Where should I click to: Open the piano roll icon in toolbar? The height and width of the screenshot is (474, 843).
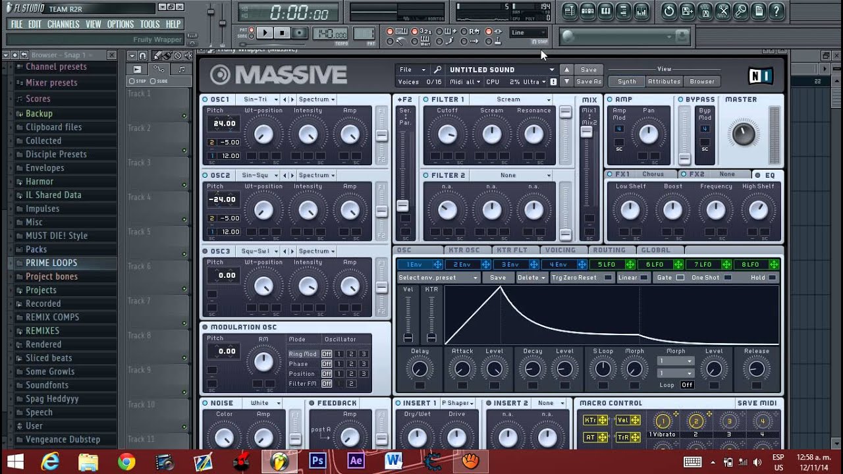606,11
